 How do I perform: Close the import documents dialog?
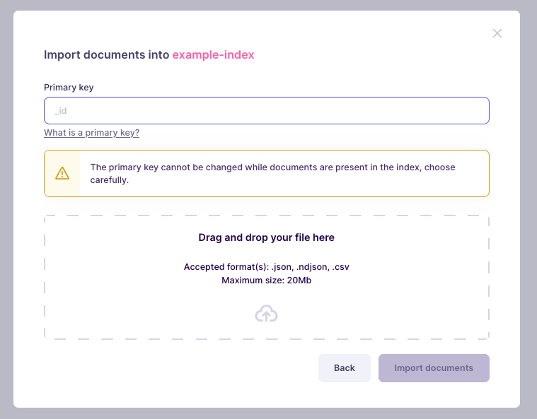click(497, 33)
